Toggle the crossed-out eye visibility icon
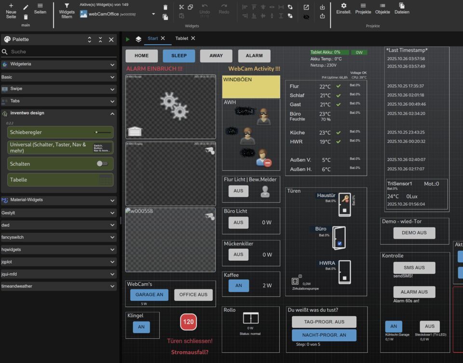This screenshot has width=463, height=363. pos(306,16)
